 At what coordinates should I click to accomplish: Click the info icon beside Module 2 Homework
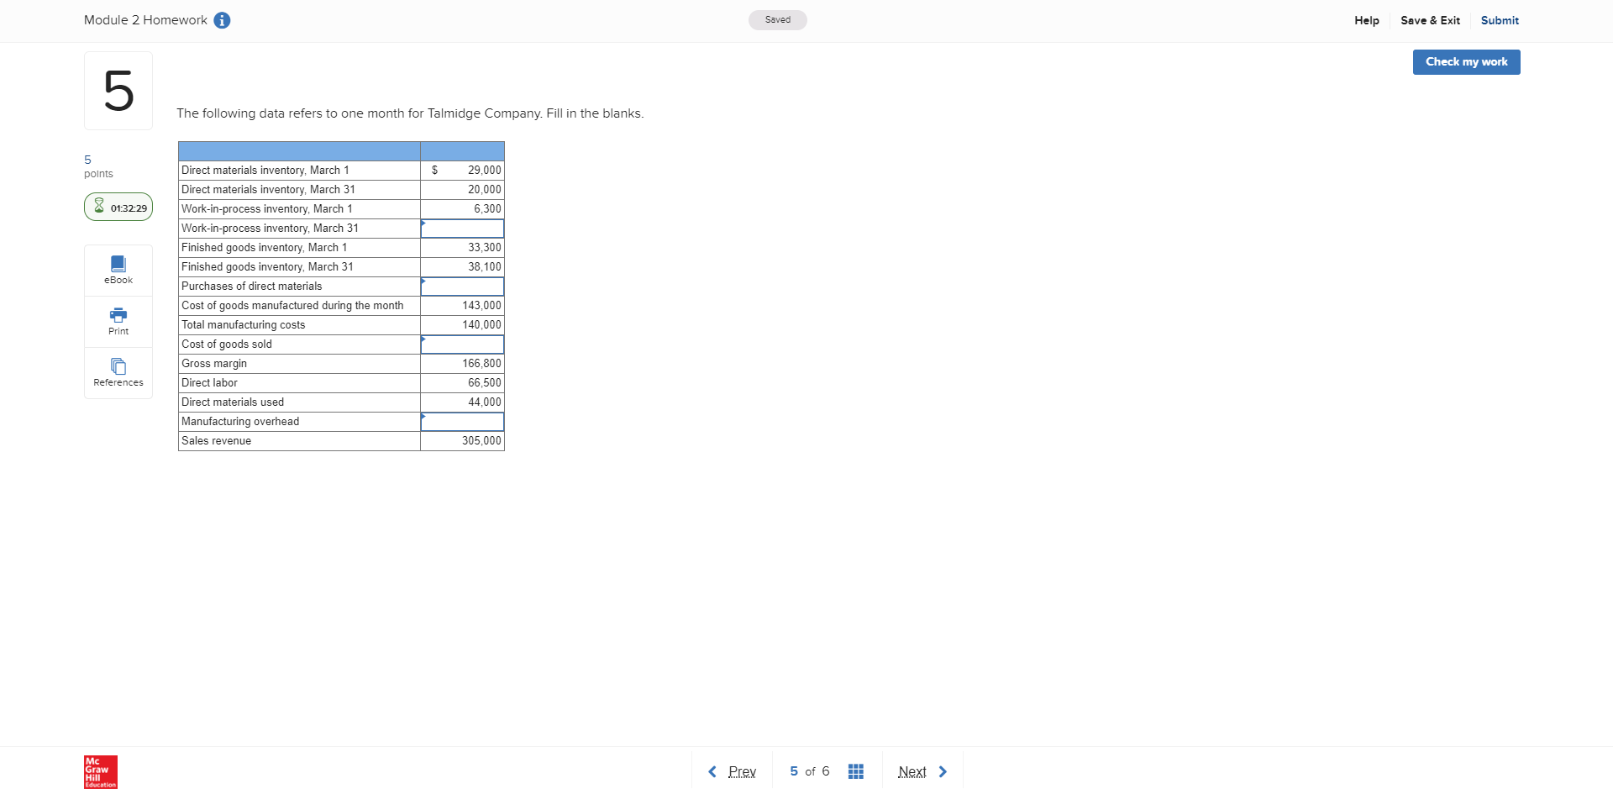(x=221, y=20)
